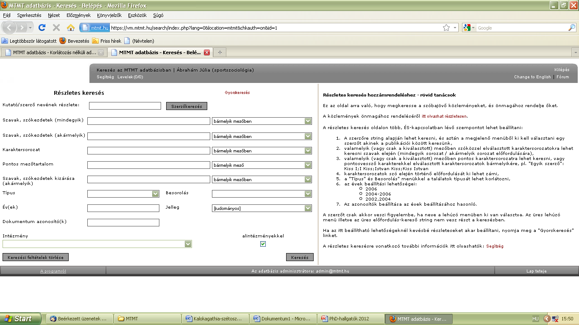Switch to Gyorskeresés quick search link

(237, 92)
